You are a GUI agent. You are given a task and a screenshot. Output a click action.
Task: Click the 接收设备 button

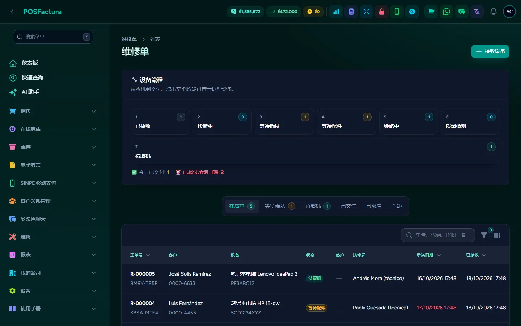490,51
